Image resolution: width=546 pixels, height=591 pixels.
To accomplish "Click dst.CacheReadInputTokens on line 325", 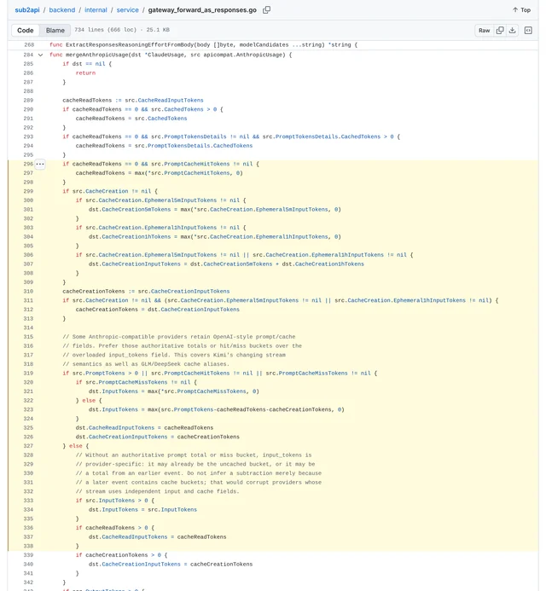I will click(115, 428).
